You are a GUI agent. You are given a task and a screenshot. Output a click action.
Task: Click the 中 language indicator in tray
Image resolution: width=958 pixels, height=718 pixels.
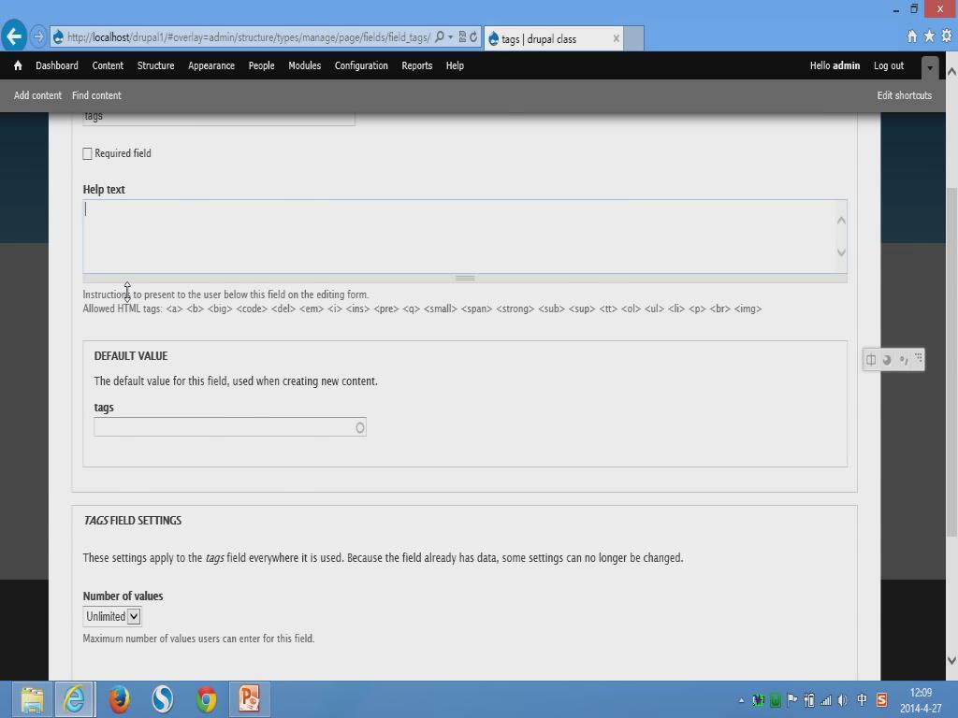[862, 700]
